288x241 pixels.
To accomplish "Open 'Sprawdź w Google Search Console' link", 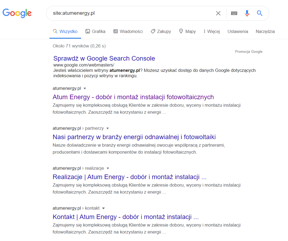I will pyautogui.click(x=104, y=58).
